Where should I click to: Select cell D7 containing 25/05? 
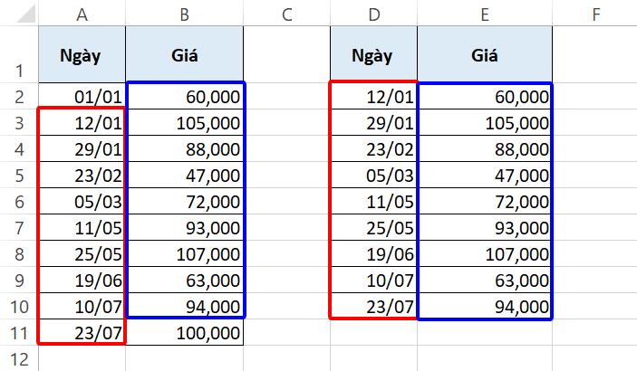pos(373,227)
